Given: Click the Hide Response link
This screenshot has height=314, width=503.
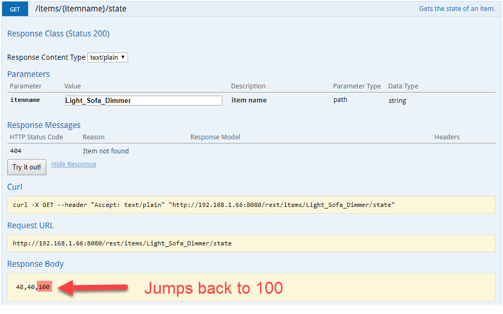Looking at the screenshot, I should click(73, 164).
